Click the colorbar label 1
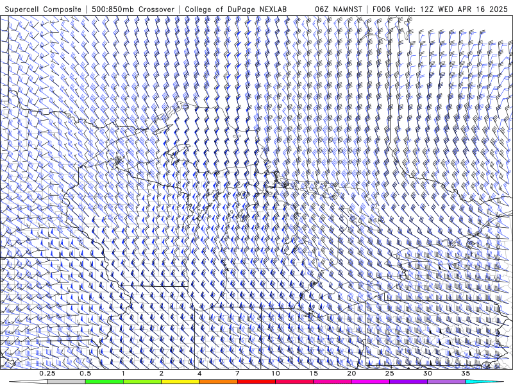This screenshot has height=385, width=513. 123,373
